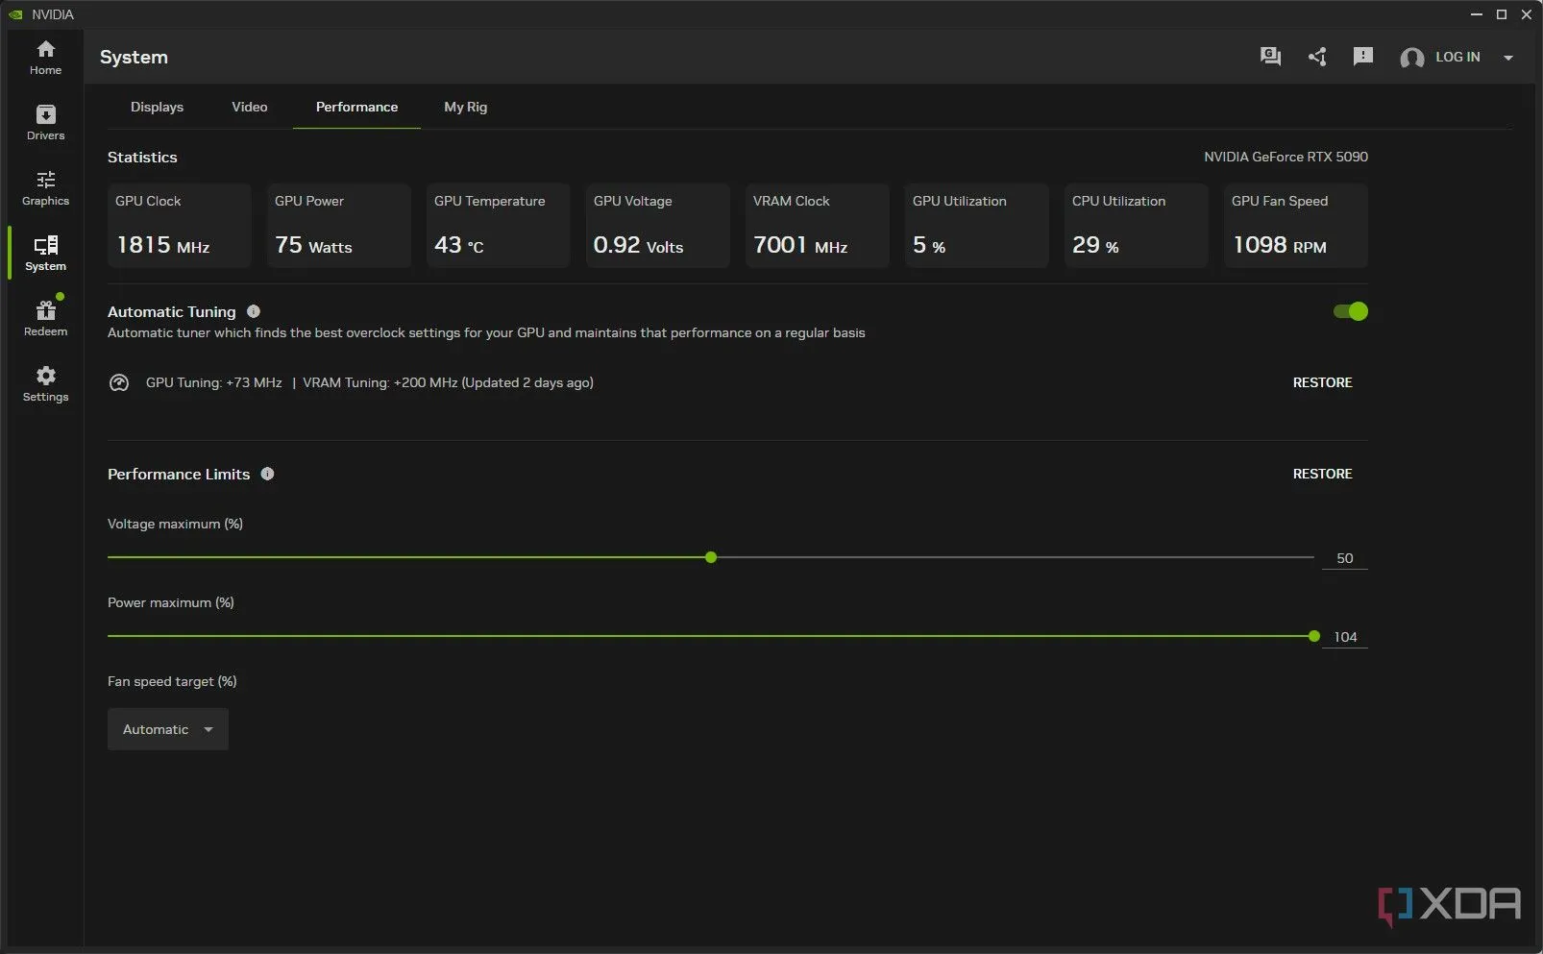
Task: Click the share icon in header
Action: tap(1317, 57)
